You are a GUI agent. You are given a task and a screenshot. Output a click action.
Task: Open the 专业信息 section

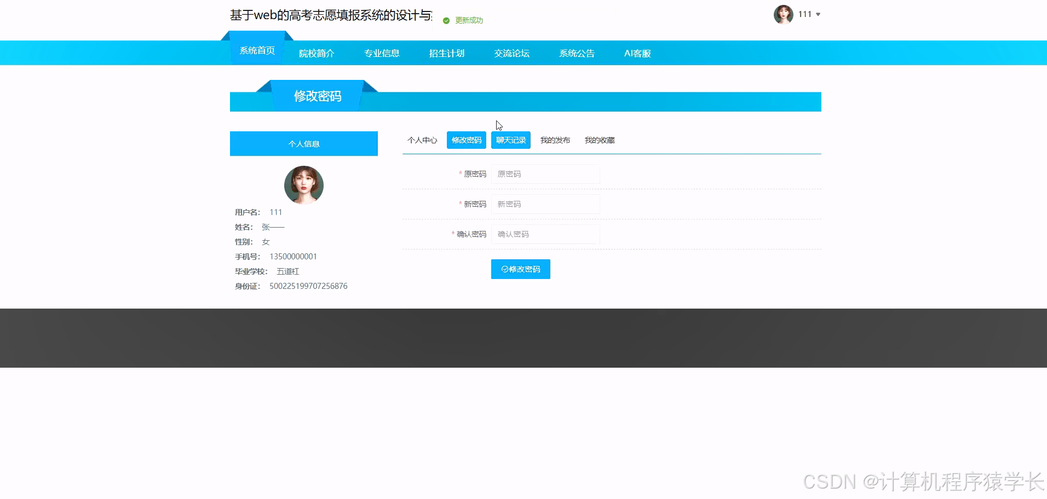pyautogui.click(x=382, y=53)
